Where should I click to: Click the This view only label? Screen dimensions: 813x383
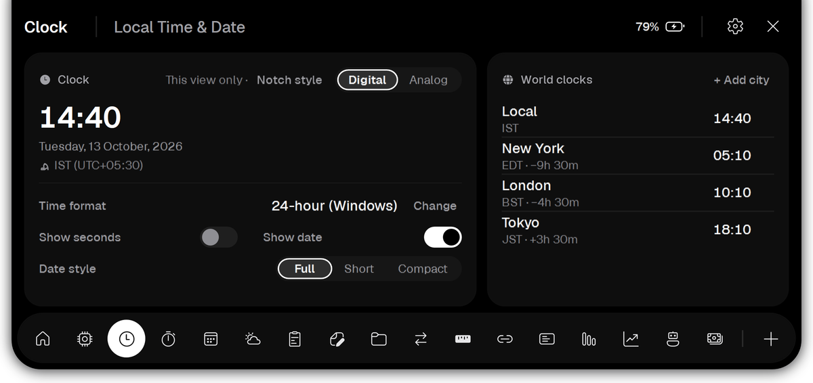204,80
